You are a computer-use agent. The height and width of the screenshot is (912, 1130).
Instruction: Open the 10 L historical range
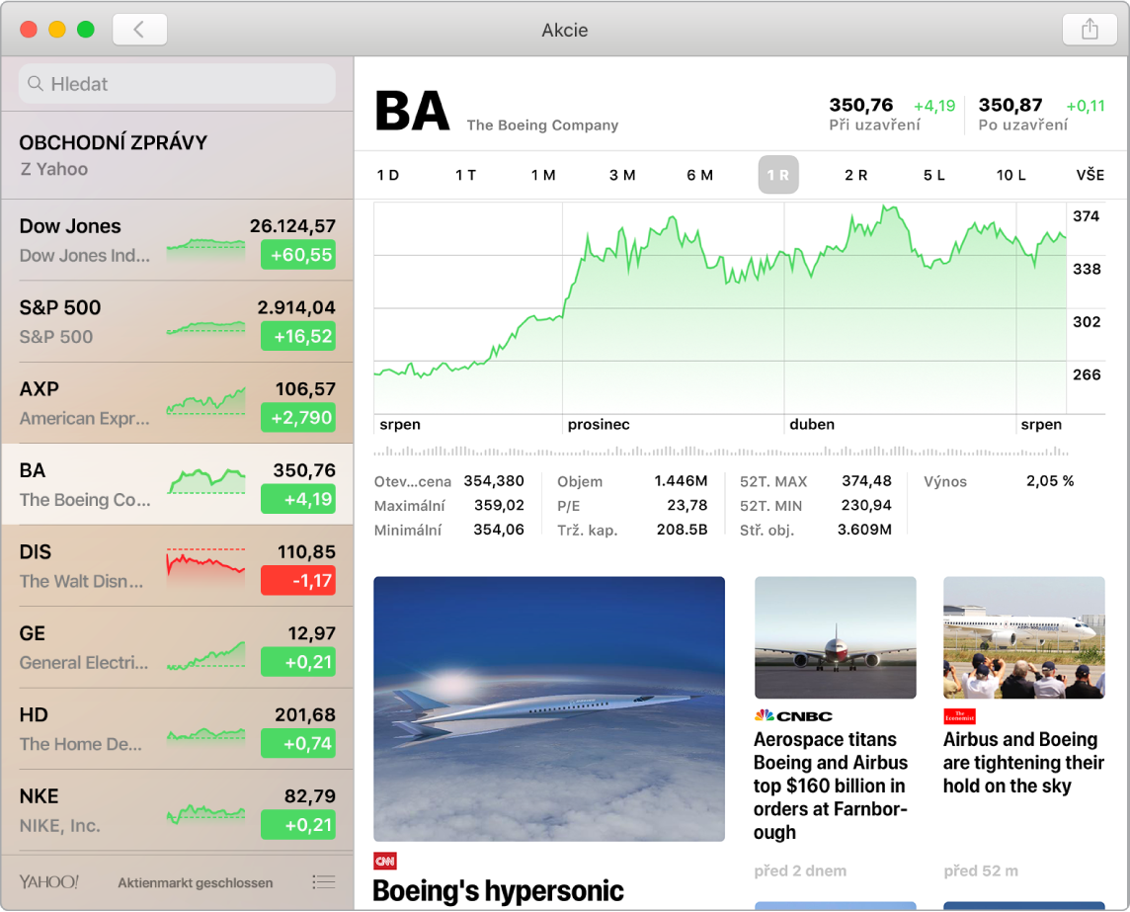click(x=1010, y=174)
